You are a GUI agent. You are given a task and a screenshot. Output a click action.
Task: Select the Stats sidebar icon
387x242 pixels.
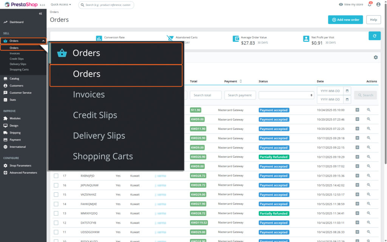(x=5, y=100)
